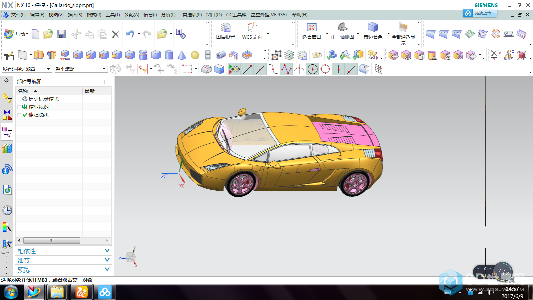533x300 pixels.
Task: Open dropdown arrow beside 带边着色
Action: click(x=388, y=34)
